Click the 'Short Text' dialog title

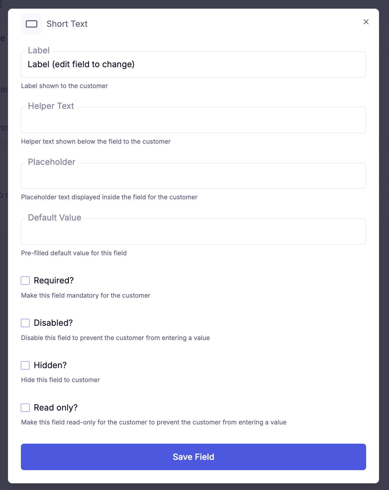(67, 24)
